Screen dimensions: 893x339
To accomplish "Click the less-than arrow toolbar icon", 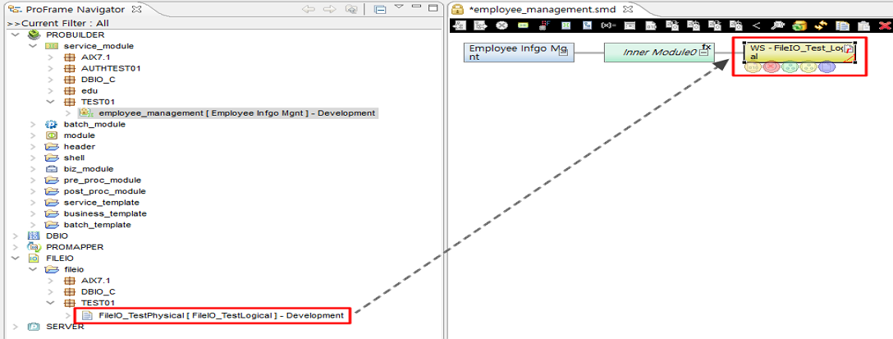I will 756,25.
